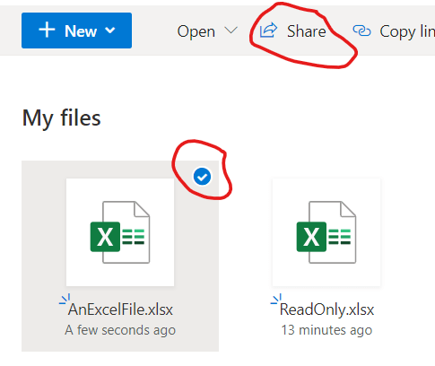The width and height of the screenshot is (435, 366).
Task: Click the Copy link chain icon
Action: tap(361, 30)
